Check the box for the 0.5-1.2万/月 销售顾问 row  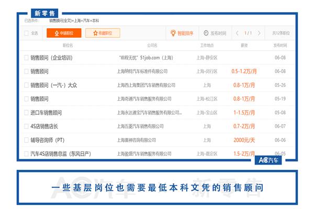point(27,72)
